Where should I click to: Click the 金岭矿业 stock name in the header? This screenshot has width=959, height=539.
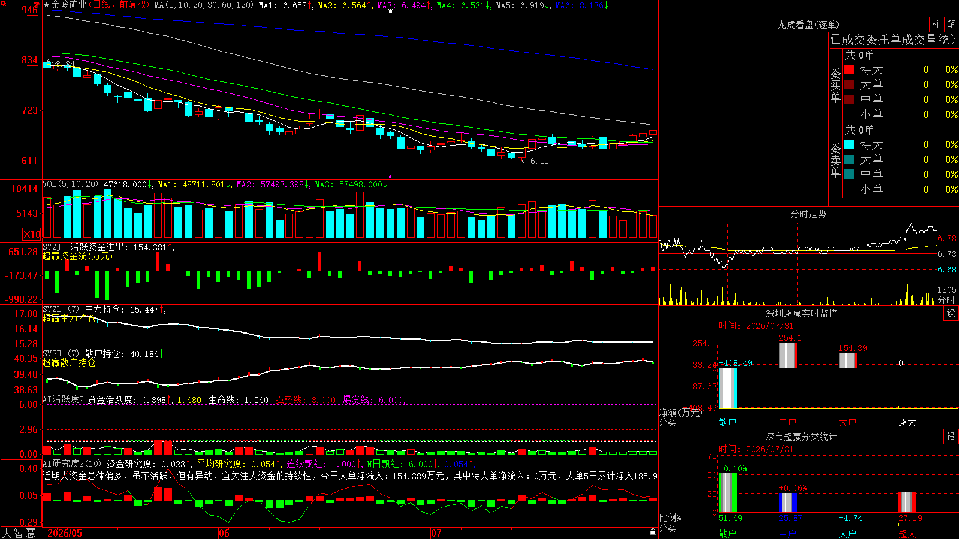68,5
